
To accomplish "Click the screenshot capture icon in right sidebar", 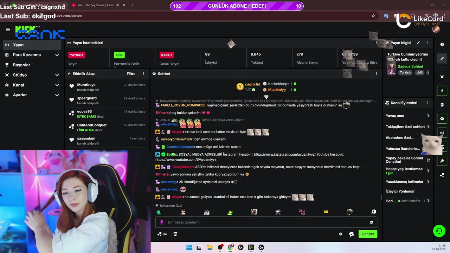I will [442, 77].
